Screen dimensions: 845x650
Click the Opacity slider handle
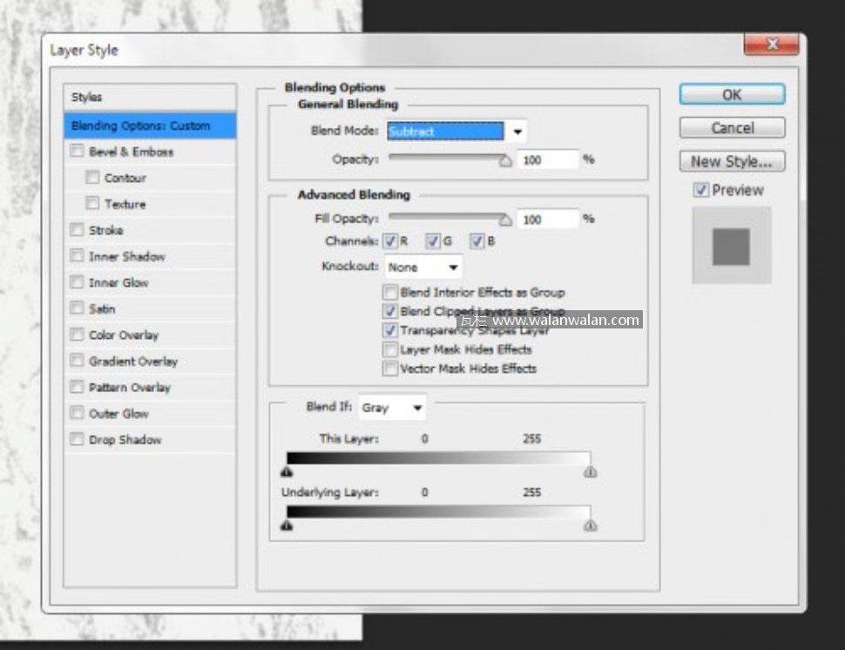(x=505, y=160)
